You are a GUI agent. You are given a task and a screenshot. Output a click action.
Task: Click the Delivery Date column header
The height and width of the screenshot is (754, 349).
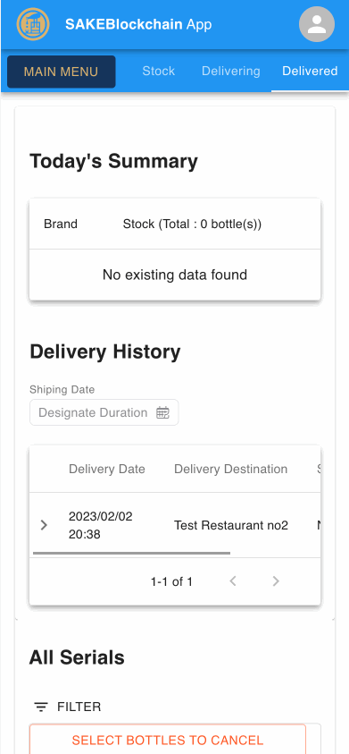(106, 469)
